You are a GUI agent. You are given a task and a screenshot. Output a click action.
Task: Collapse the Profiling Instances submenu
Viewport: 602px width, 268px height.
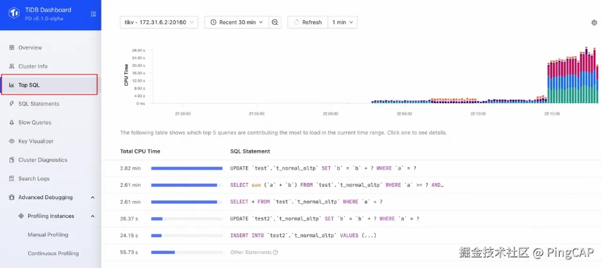[92, 216]
